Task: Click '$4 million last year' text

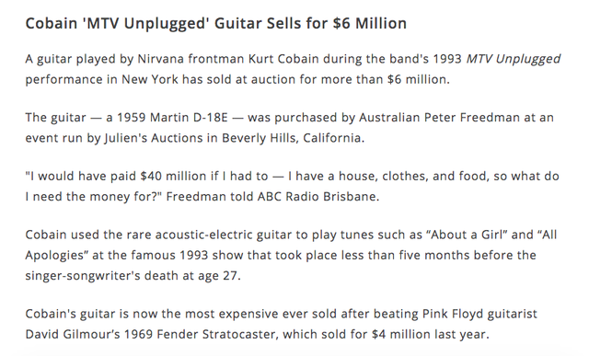Action: [x=429, y=334]
